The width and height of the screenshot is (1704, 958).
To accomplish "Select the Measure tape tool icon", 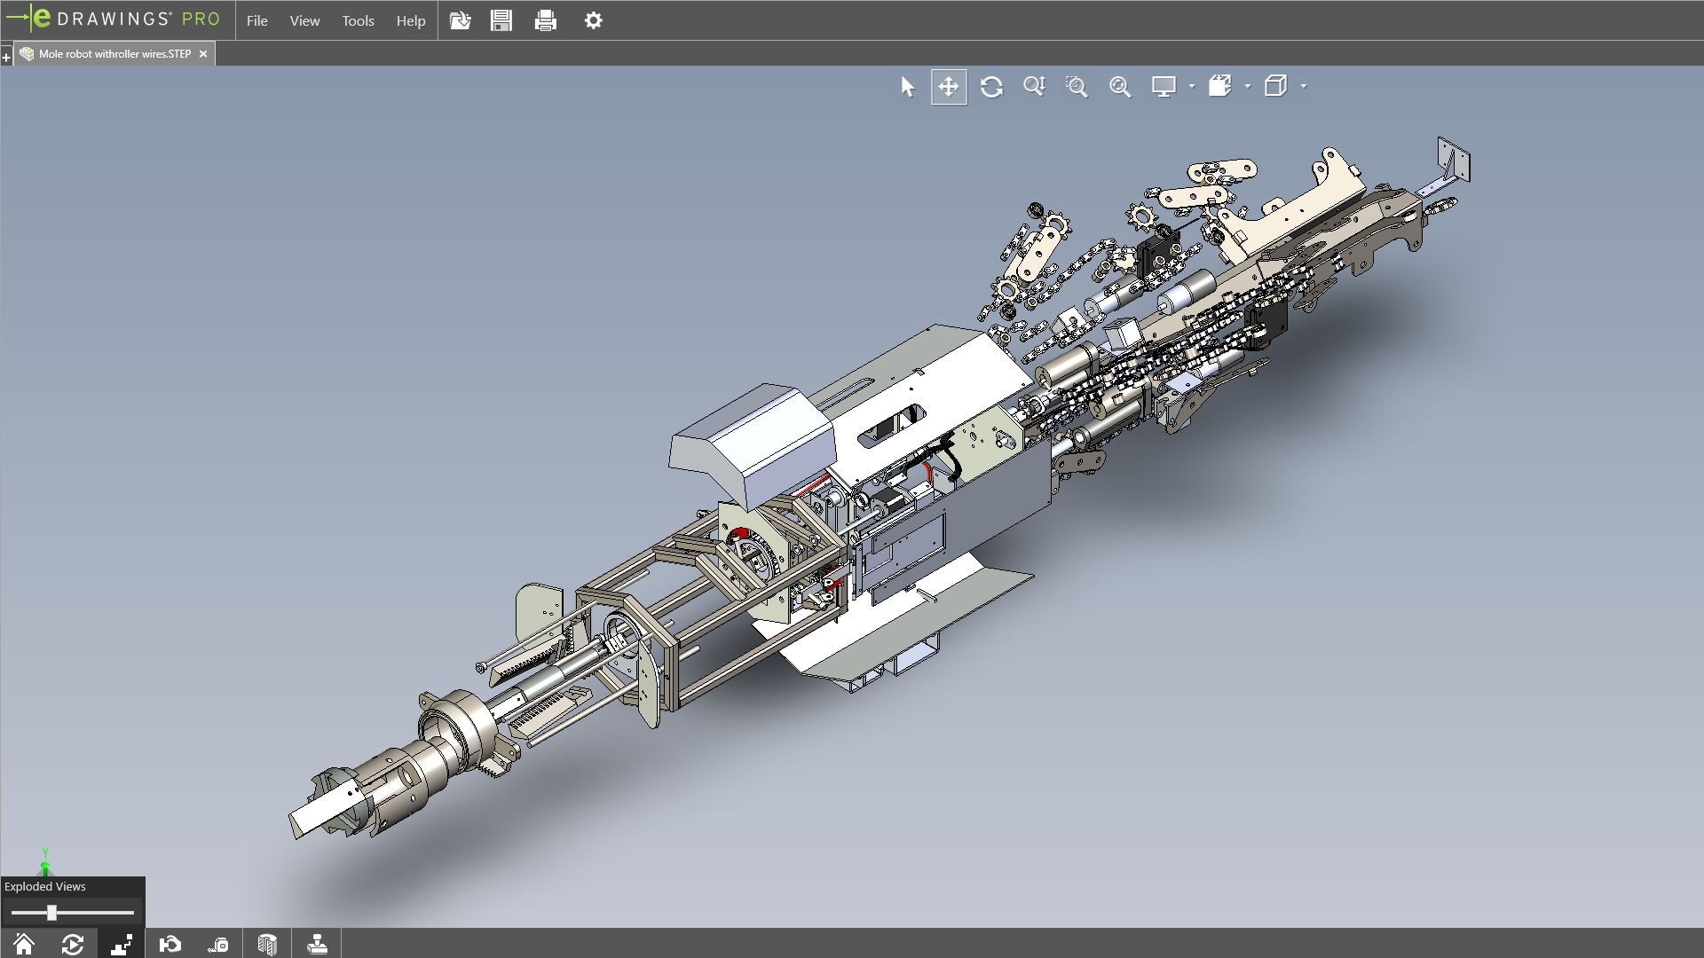I will [x=218, y=944].
